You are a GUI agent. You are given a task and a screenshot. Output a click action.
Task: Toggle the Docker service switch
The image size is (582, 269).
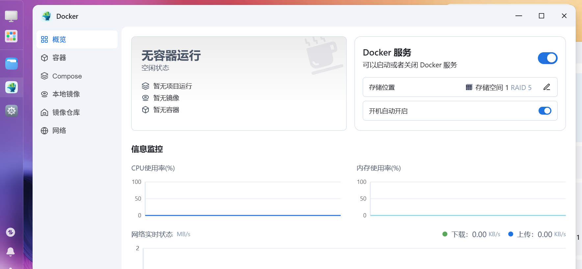click(547, 58)
